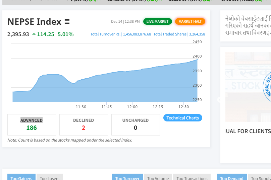The height and width of the screenshot is (180, 271).
Task: Open Technical Charts
Action: [183, 118]
